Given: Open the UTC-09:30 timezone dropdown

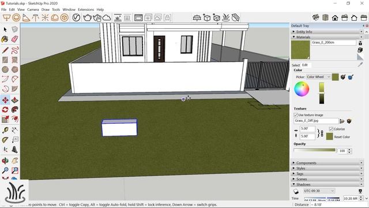Looking at the screenshot, I should [x=319, y=191].
